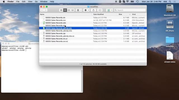The height and width of the screenshot is (100, 179).
Task: Click the Finder Search field
Action: [130, 10]
